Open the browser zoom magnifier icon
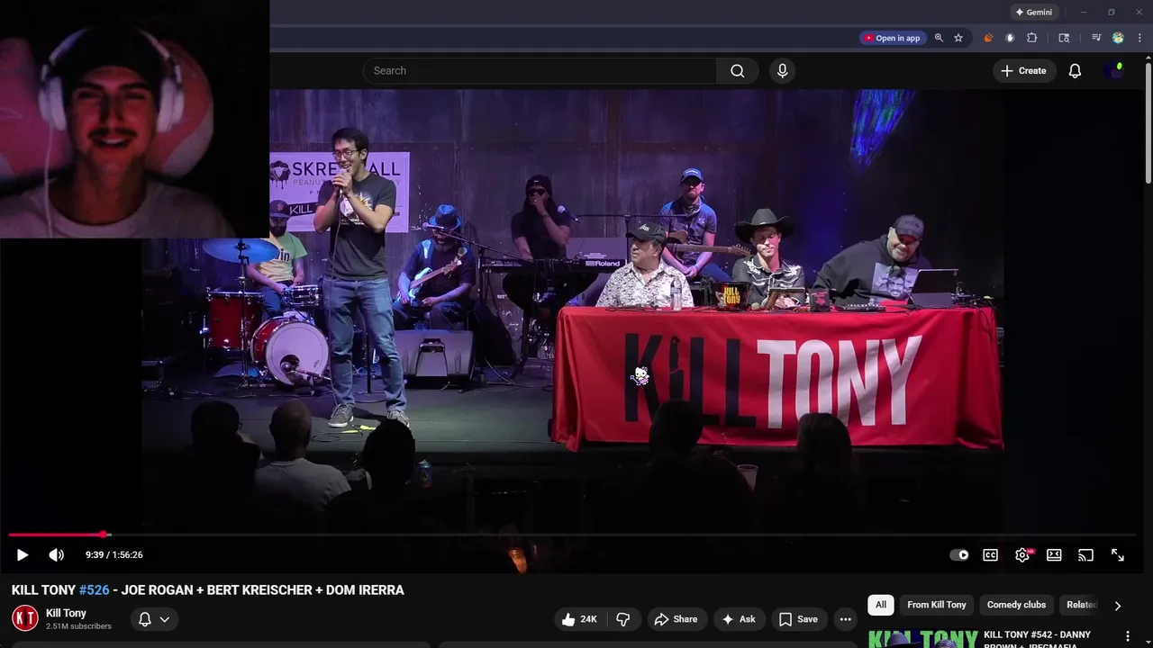1153x648 pixels. (939, 38)
